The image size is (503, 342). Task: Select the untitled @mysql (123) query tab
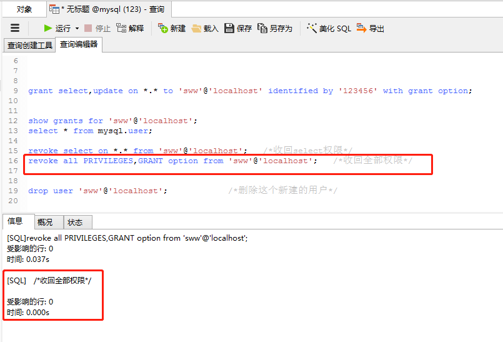(109, 9)
